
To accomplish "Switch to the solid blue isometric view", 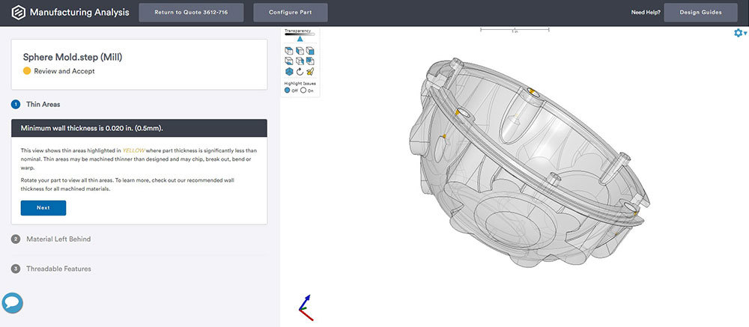I will 289,72.
